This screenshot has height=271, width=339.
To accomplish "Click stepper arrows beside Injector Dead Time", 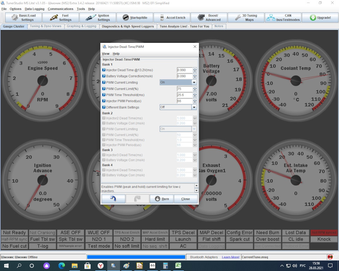I will pos(195,70).
